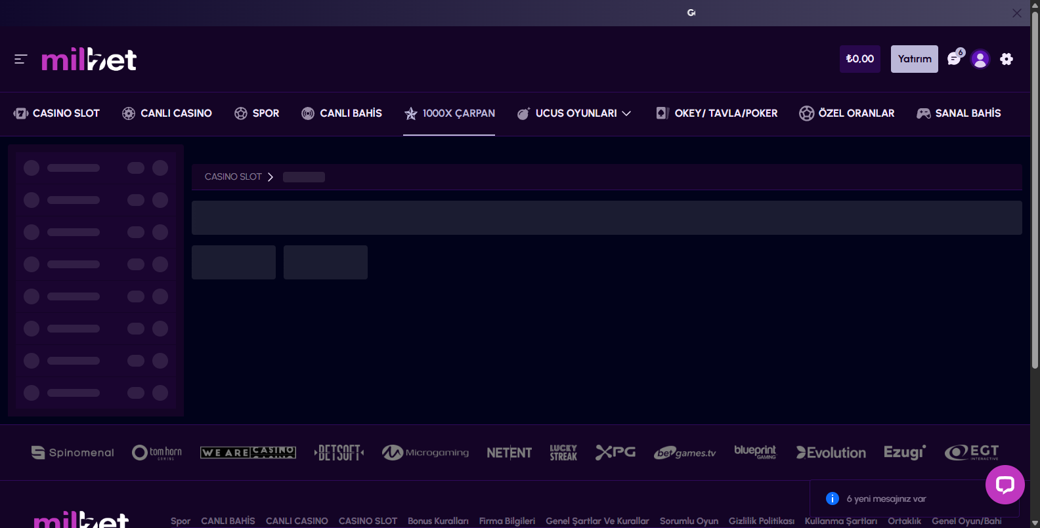Open the Bonus Kuralları footer link
This screenshot has height=528, width=1040.
(x=438, y=521)
